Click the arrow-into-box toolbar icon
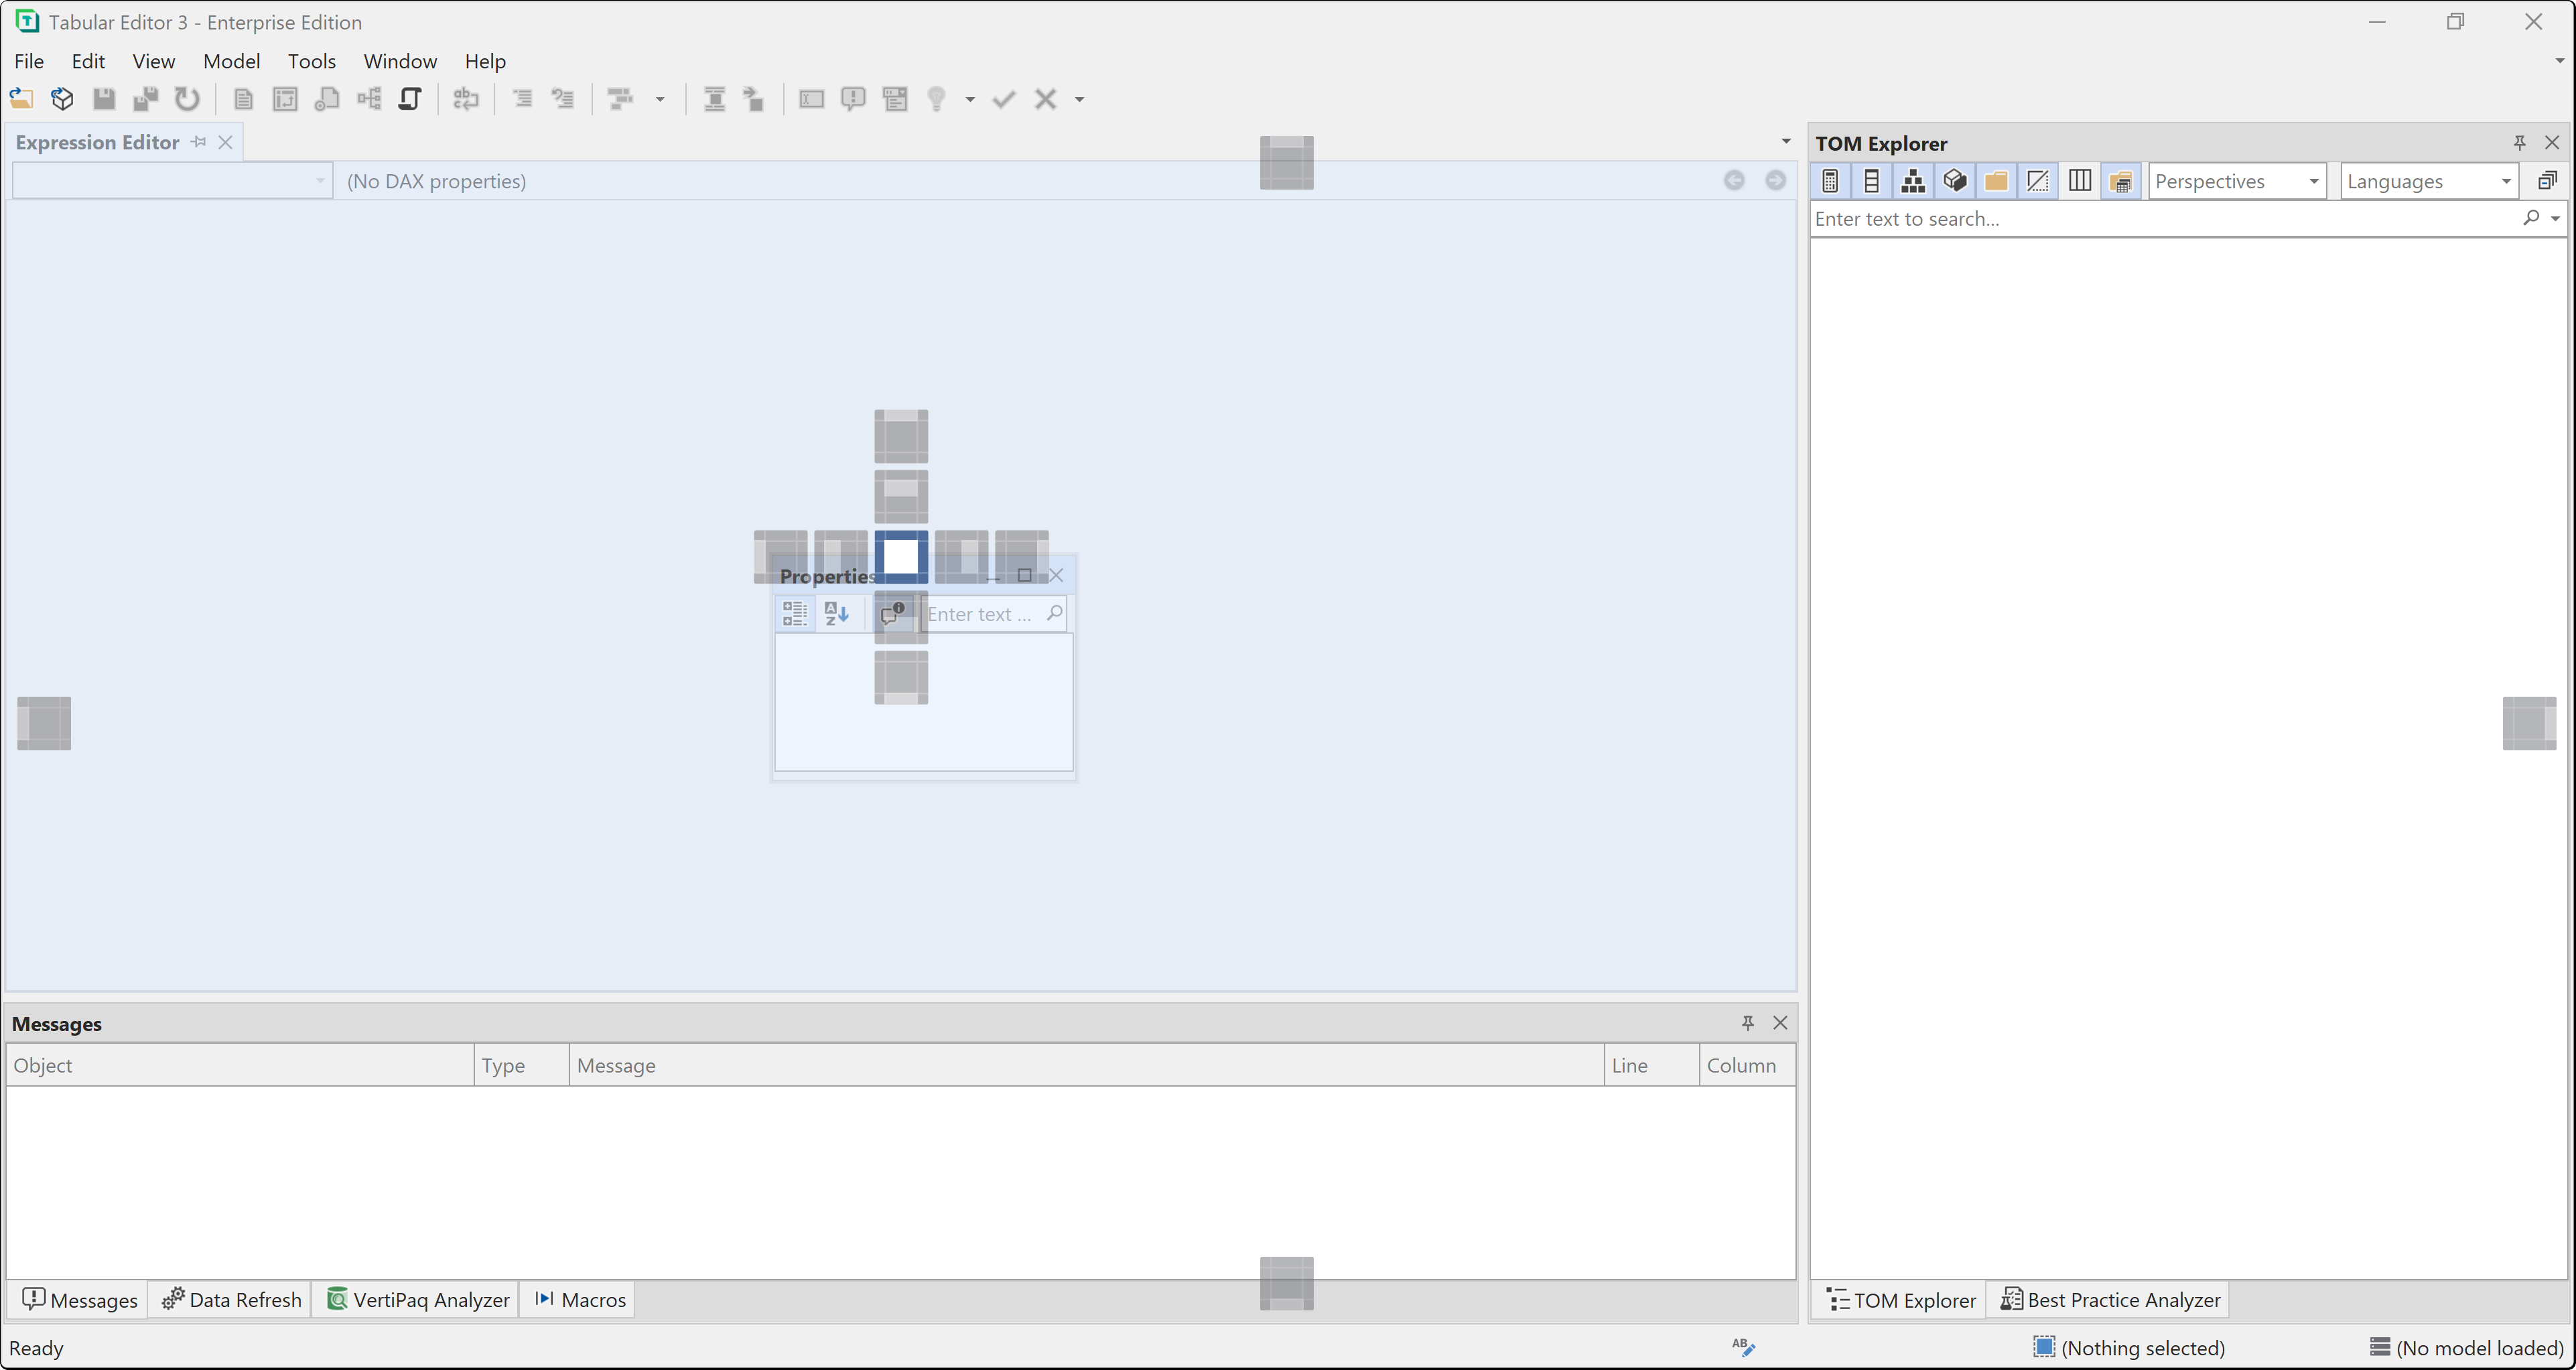 [755, 99]
